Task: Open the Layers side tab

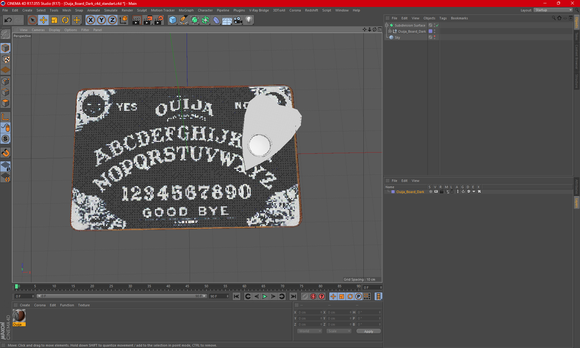Action: pos(576,203)
